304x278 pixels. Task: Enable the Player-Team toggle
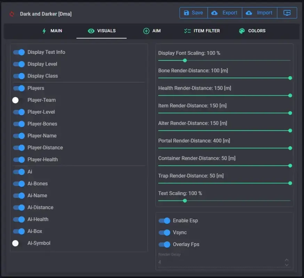[x=18, y=100]
